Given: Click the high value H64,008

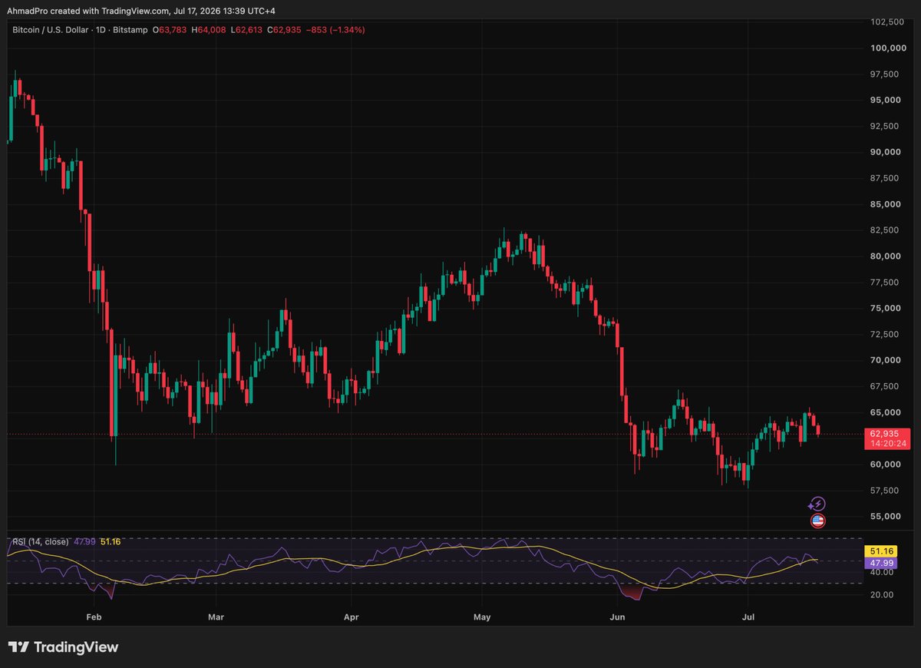Looking at the screenshot, I should pos(208,30).
